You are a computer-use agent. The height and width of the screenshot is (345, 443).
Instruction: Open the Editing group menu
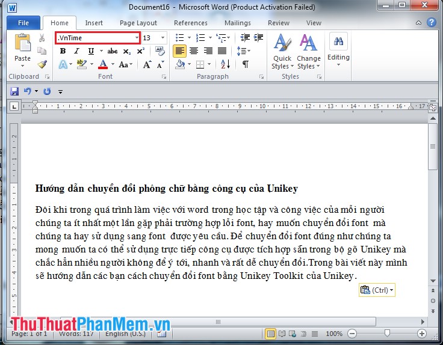pyautogui.click(x=338, y=50)
